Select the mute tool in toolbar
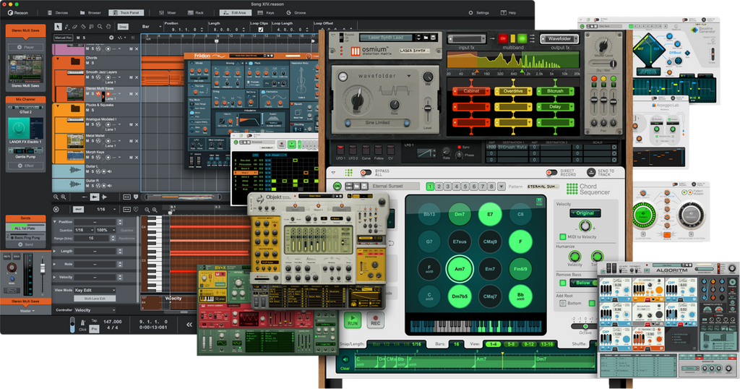The width and height of the screenshot is (740, 389). click(92, 27)
